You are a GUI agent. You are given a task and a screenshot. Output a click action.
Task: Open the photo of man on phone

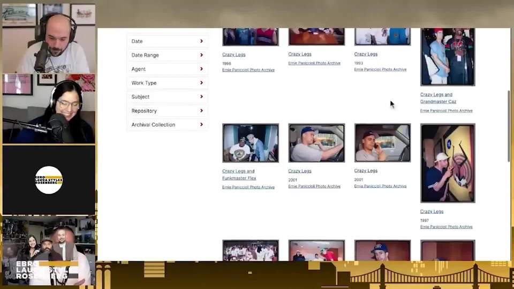pyautogui.click(x=382, y=143)
